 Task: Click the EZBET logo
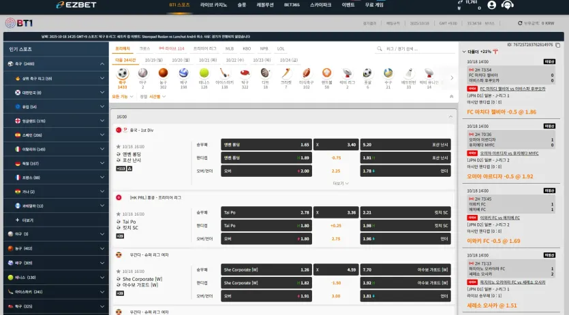[x=76, y=5]
